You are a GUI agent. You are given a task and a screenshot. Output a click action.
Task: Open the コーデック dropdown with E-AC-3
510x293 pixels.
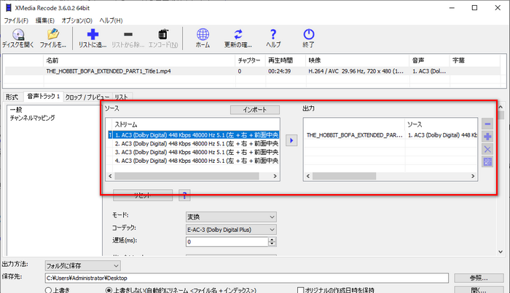click(232, 229)
